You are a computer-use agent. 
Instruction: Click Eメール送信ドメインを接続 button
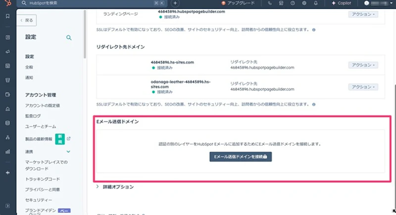(x=241, y=157)
